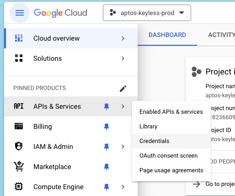This screenshot has height=196, width=235.
Task: Click the Project info hexagon icon
Action: click(x=196, y=72)
